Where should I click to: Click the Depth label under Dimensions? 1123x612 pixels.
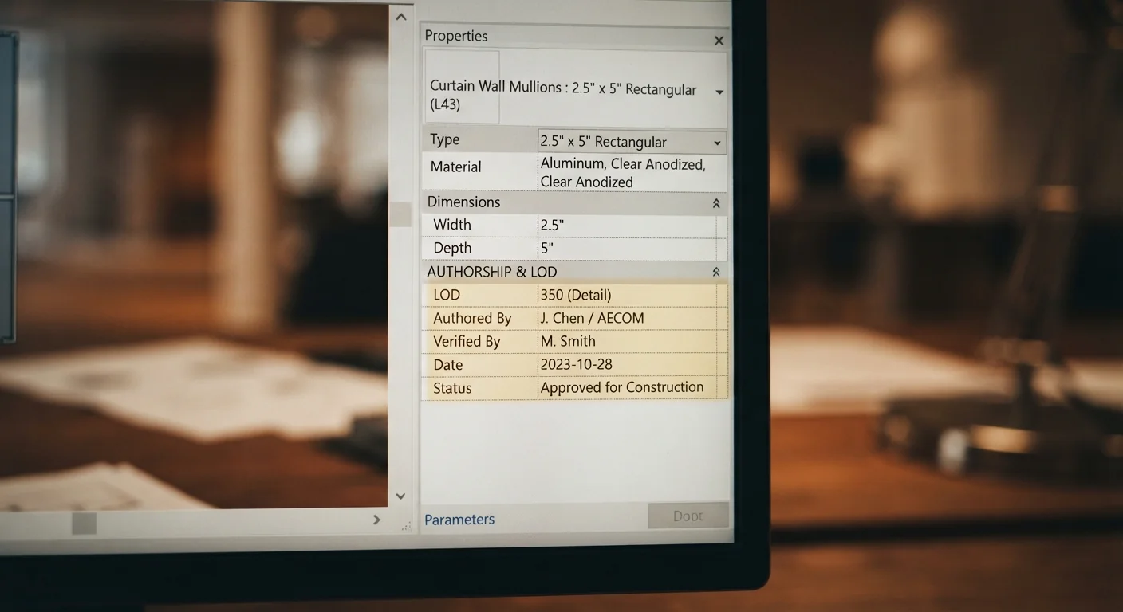click(452, 249)
